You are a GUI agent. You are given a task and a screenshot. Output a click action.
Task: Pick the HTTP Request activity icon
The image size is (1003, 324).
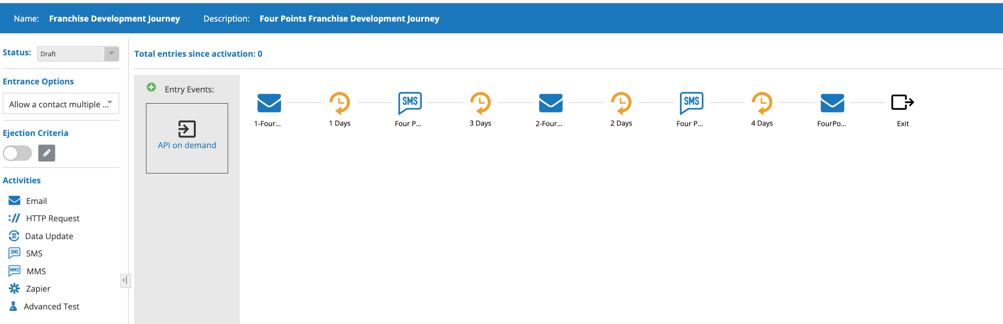[x=15, y=218]
